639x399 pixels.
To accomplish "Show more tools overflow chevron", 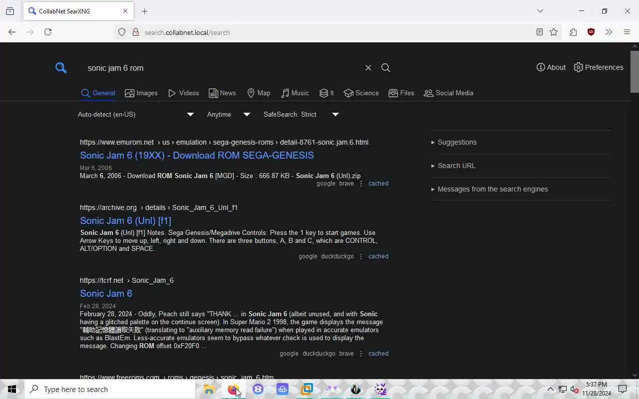I will (609, 32).
